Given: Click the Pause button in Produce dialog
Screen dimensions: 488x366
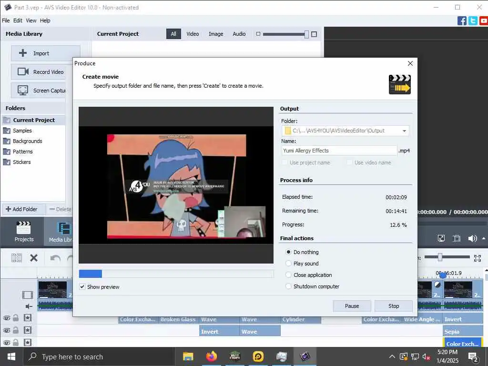Looking at the screenshot, I should (x=352, y=306).
